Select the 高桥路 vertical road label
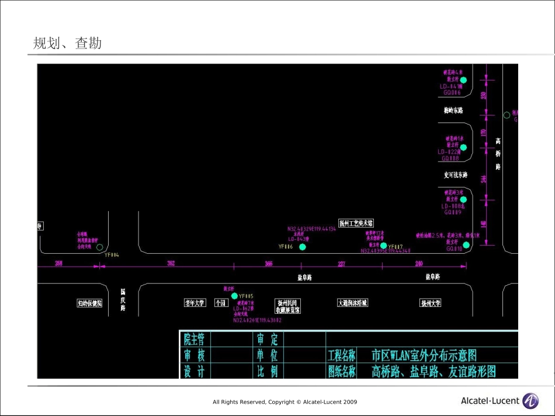555x416 pixels. pos(498,154)
